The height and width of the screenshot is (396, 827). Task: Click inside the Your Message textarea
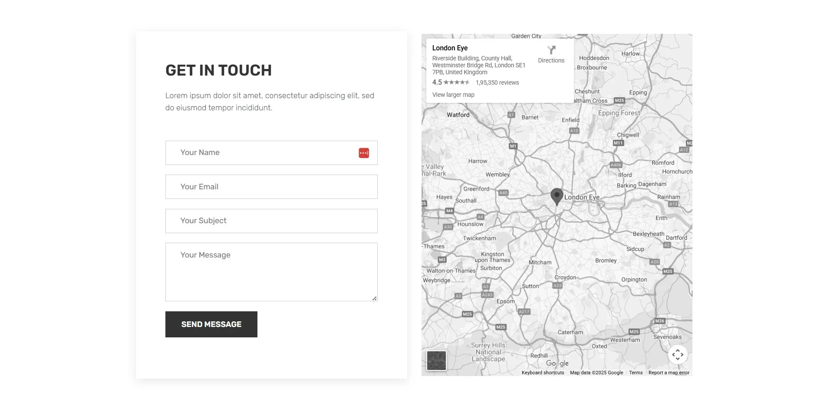(x=271, y=272)
